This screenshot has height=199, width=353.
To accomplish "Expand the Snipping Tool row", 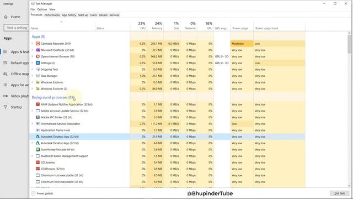I will (33, 69).
